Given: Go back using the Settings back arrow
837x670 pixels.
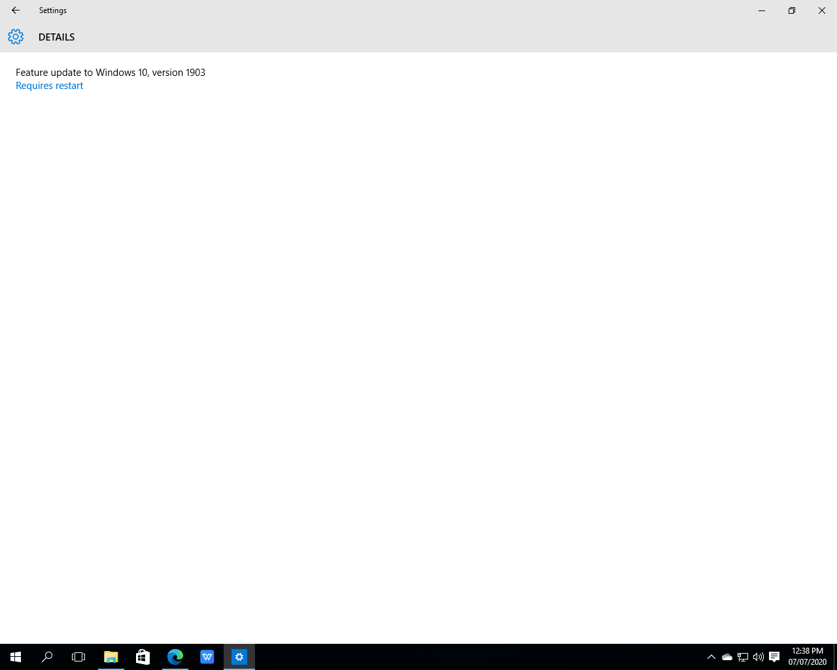Looking at the screenshot, I should 16,10.
